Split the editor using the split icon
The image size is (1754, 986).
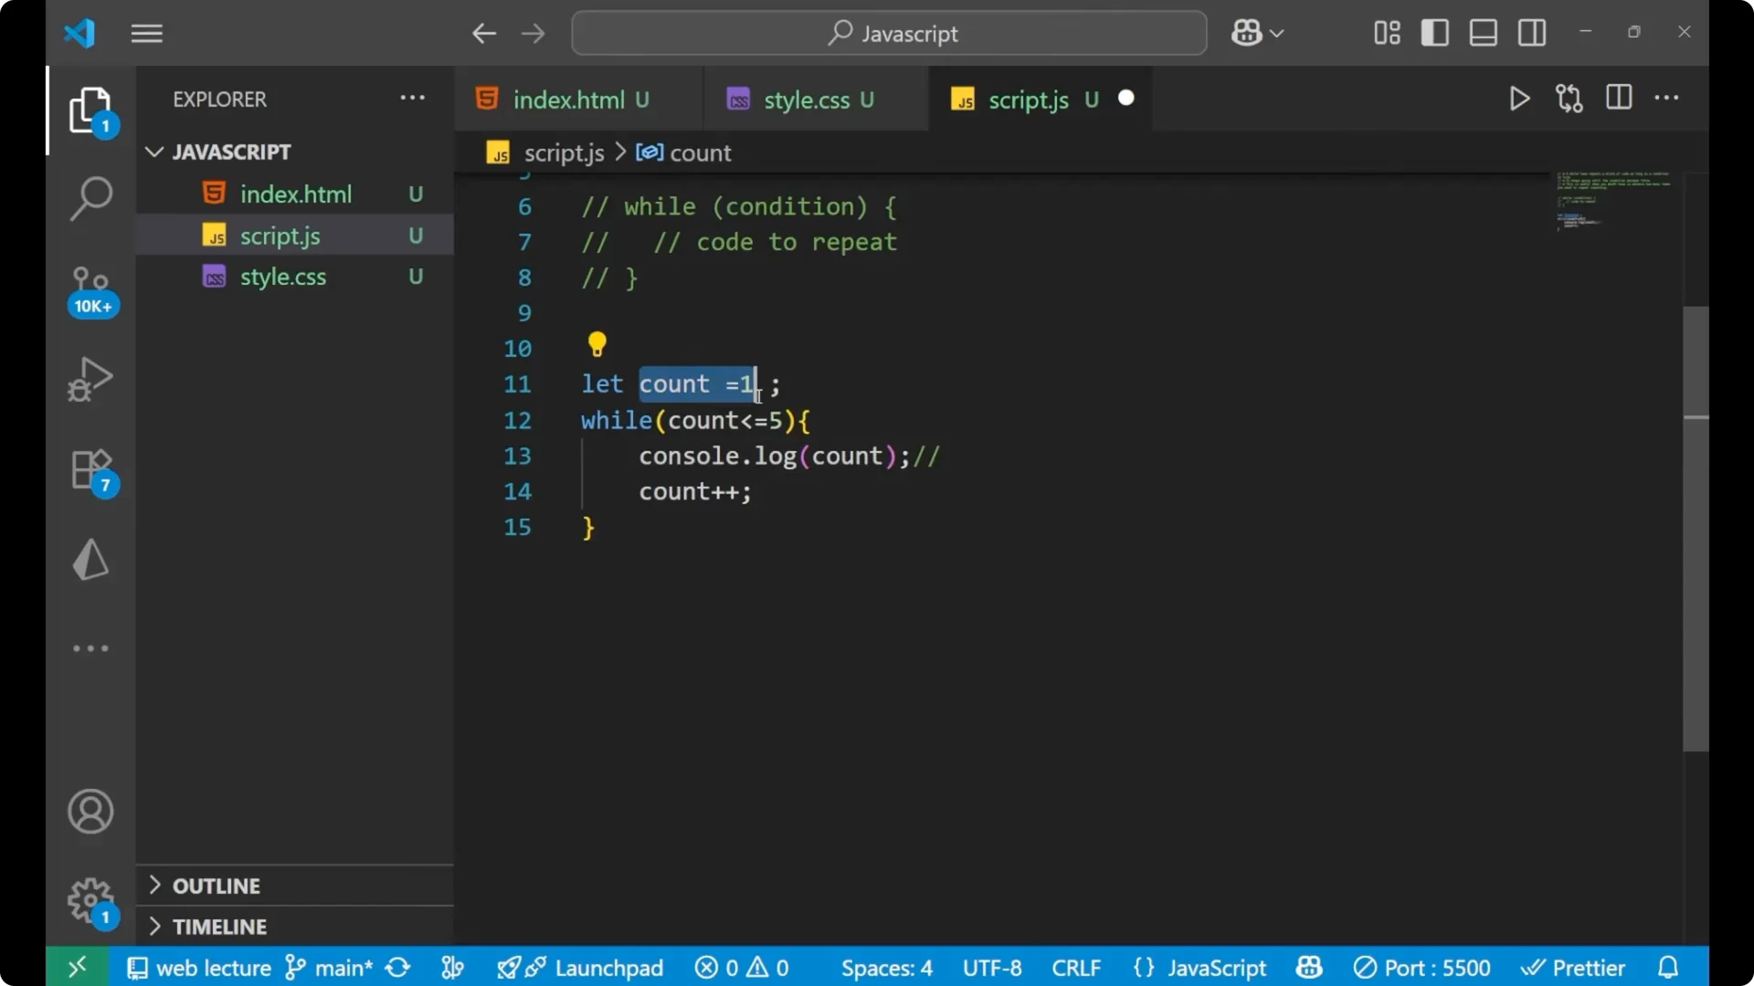(1618, 98)
